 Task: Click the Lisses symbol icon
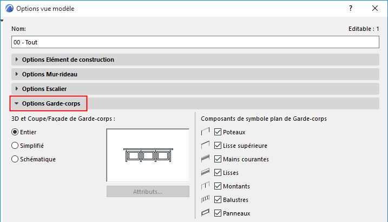coord(205,172)
